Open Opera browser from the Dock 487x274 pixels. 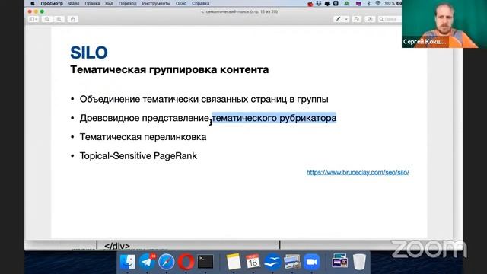coord(186,262)
